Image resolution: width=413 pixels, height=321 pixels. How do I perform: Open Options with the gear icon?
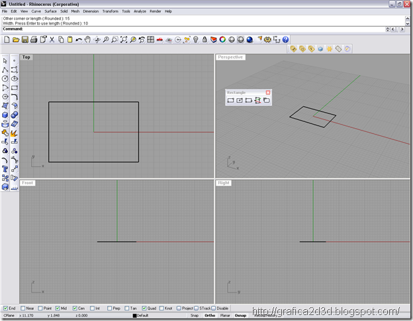pyautogui.click(x=267, y=40)
